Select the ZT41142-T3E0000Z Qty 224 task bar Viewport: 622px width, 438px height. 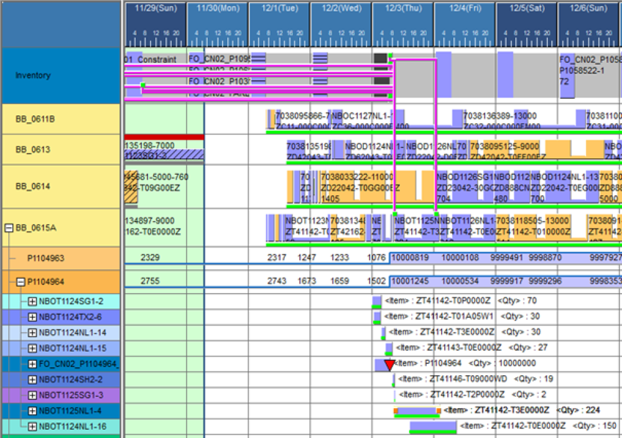pos(417,411)
